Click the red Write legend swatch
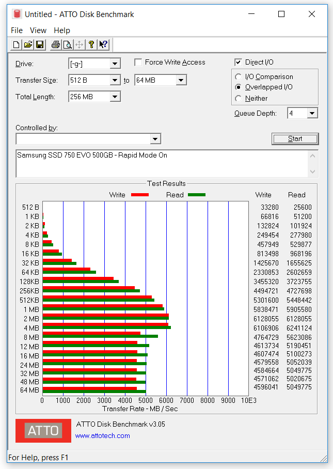 pos(140,195)
